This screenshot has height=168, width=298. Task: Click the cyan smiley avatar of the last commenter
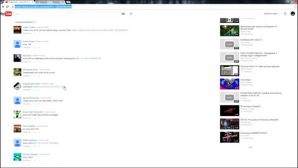pos(17,157)
